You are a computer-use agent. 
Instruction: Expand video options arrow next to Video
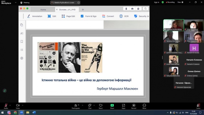tap(22, 105)
